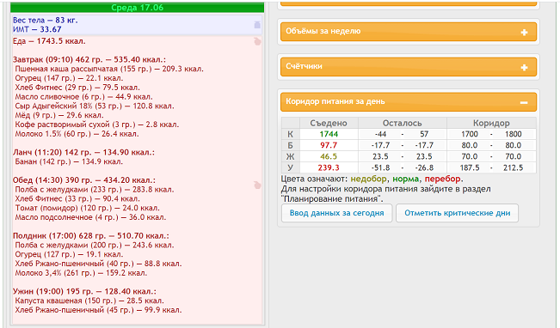
Task: Click the Ввод данных за сегодня button
Action: tap(337, 213)
